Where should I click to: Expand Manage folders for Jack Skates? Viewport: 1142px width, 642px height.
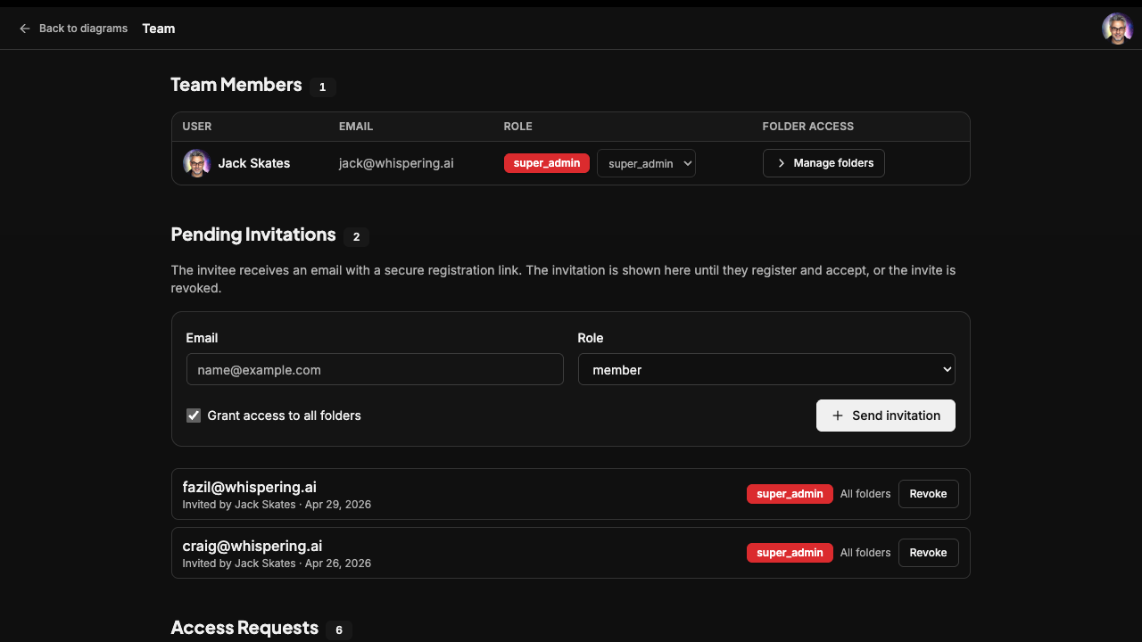(x=823, y=163)
